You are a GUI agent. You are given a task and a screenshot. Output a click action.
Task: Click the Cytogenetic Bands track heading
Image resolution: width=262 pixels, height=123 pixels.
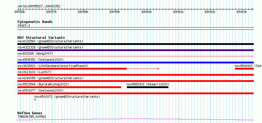coord(35,22)
